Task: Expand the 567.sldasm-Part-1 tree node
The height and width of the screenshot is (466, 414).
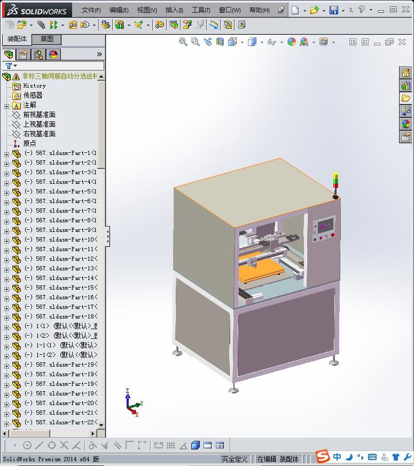Action: (x=6, y=154)
